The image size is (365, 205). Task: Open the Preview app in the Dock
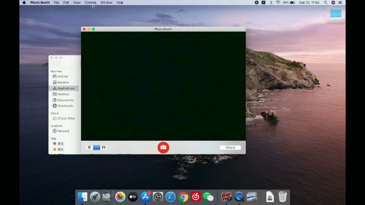click(x=252, y=197)
